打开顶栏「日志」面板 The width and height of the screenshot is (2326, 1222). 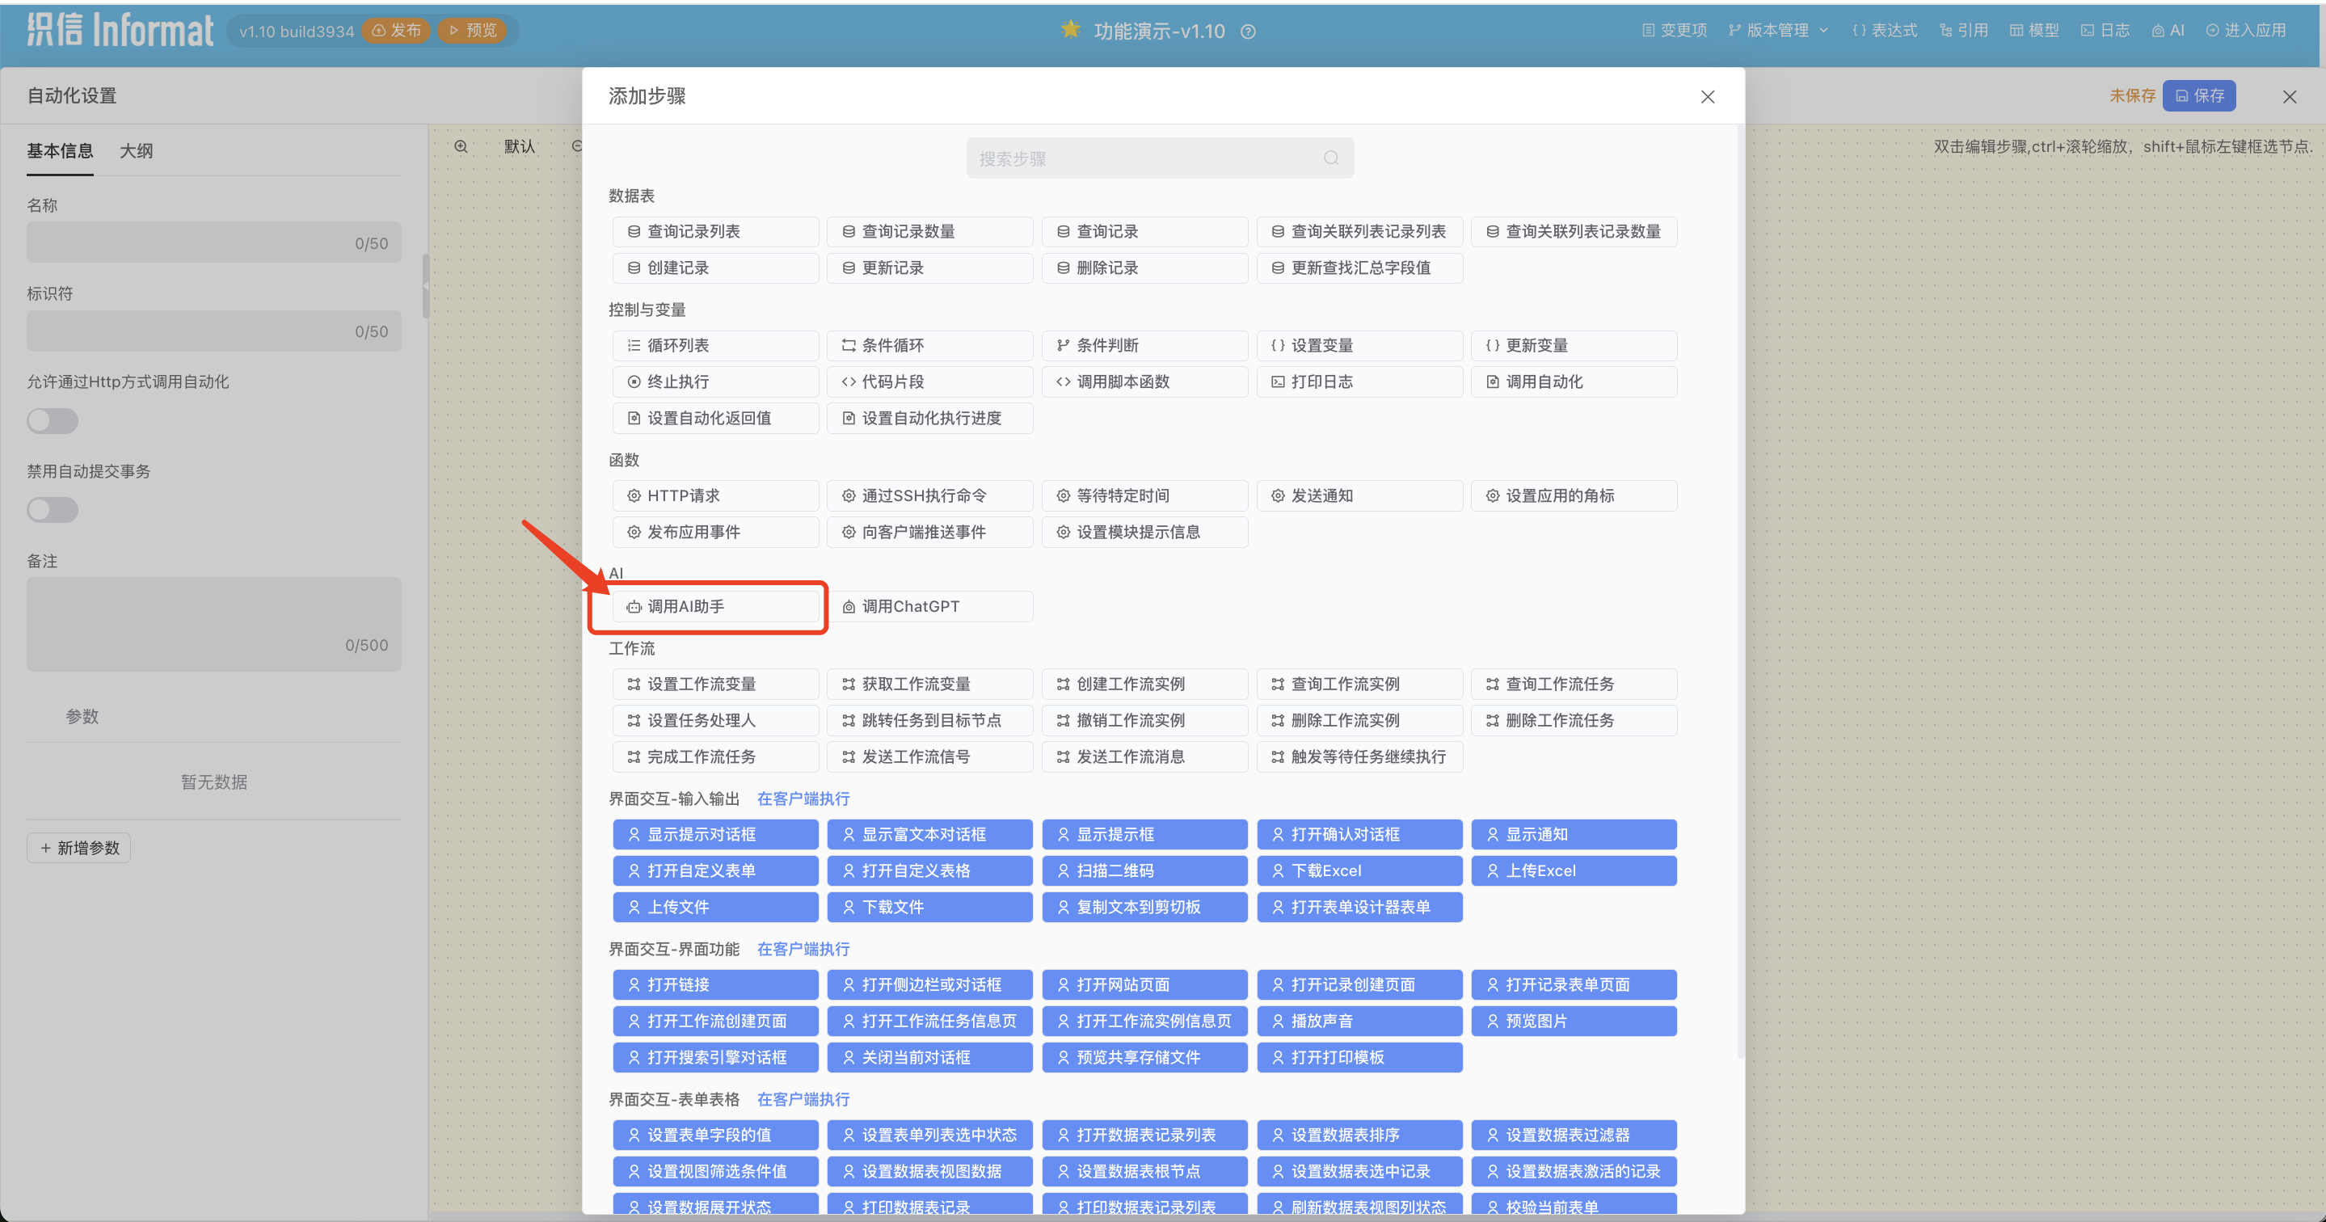[x=2104, y=30]
